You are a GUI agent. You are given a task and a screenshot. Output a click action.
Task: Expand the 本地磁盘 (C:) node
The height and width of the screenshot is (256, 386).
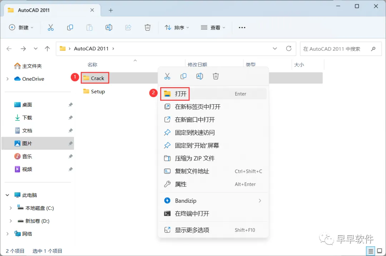(x=11, y=208)
